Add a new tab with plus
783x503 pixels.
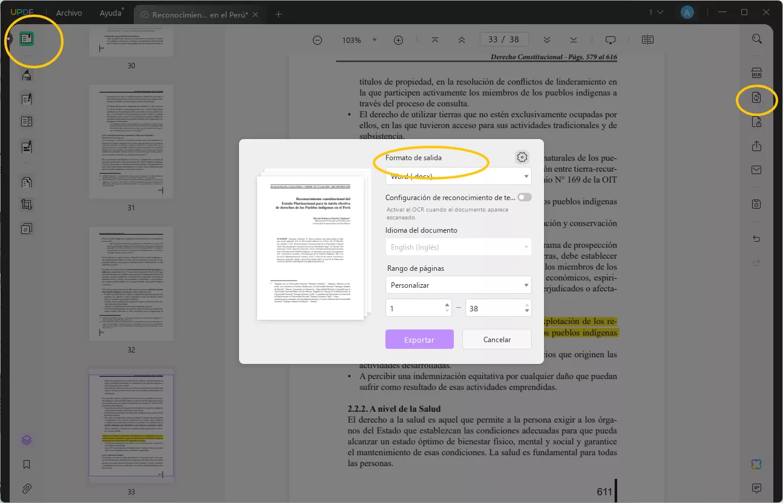(278, 14)
